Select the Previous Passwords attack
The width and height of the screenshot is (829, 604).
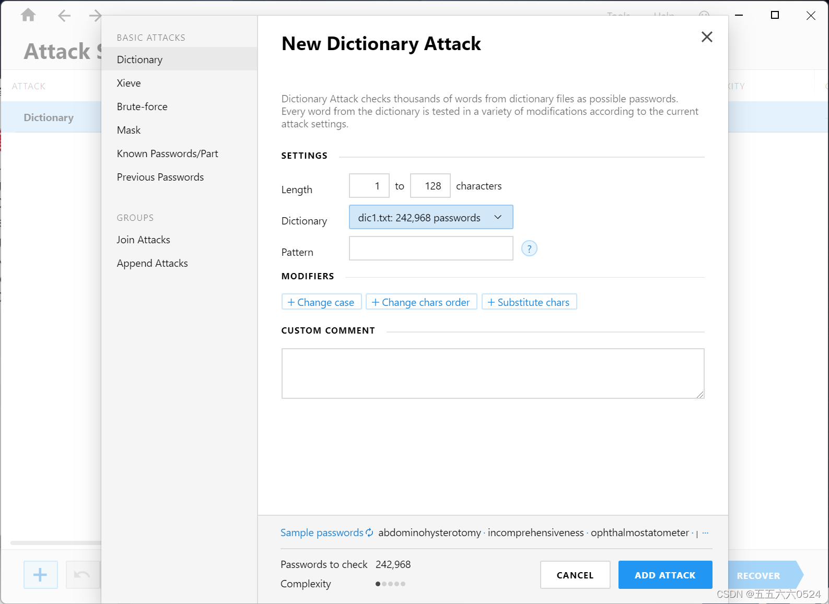[x=179, y=177]
